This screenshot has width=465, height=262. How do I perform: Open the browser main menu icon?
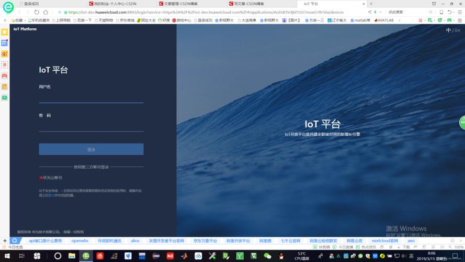click(x=460, y=12)
